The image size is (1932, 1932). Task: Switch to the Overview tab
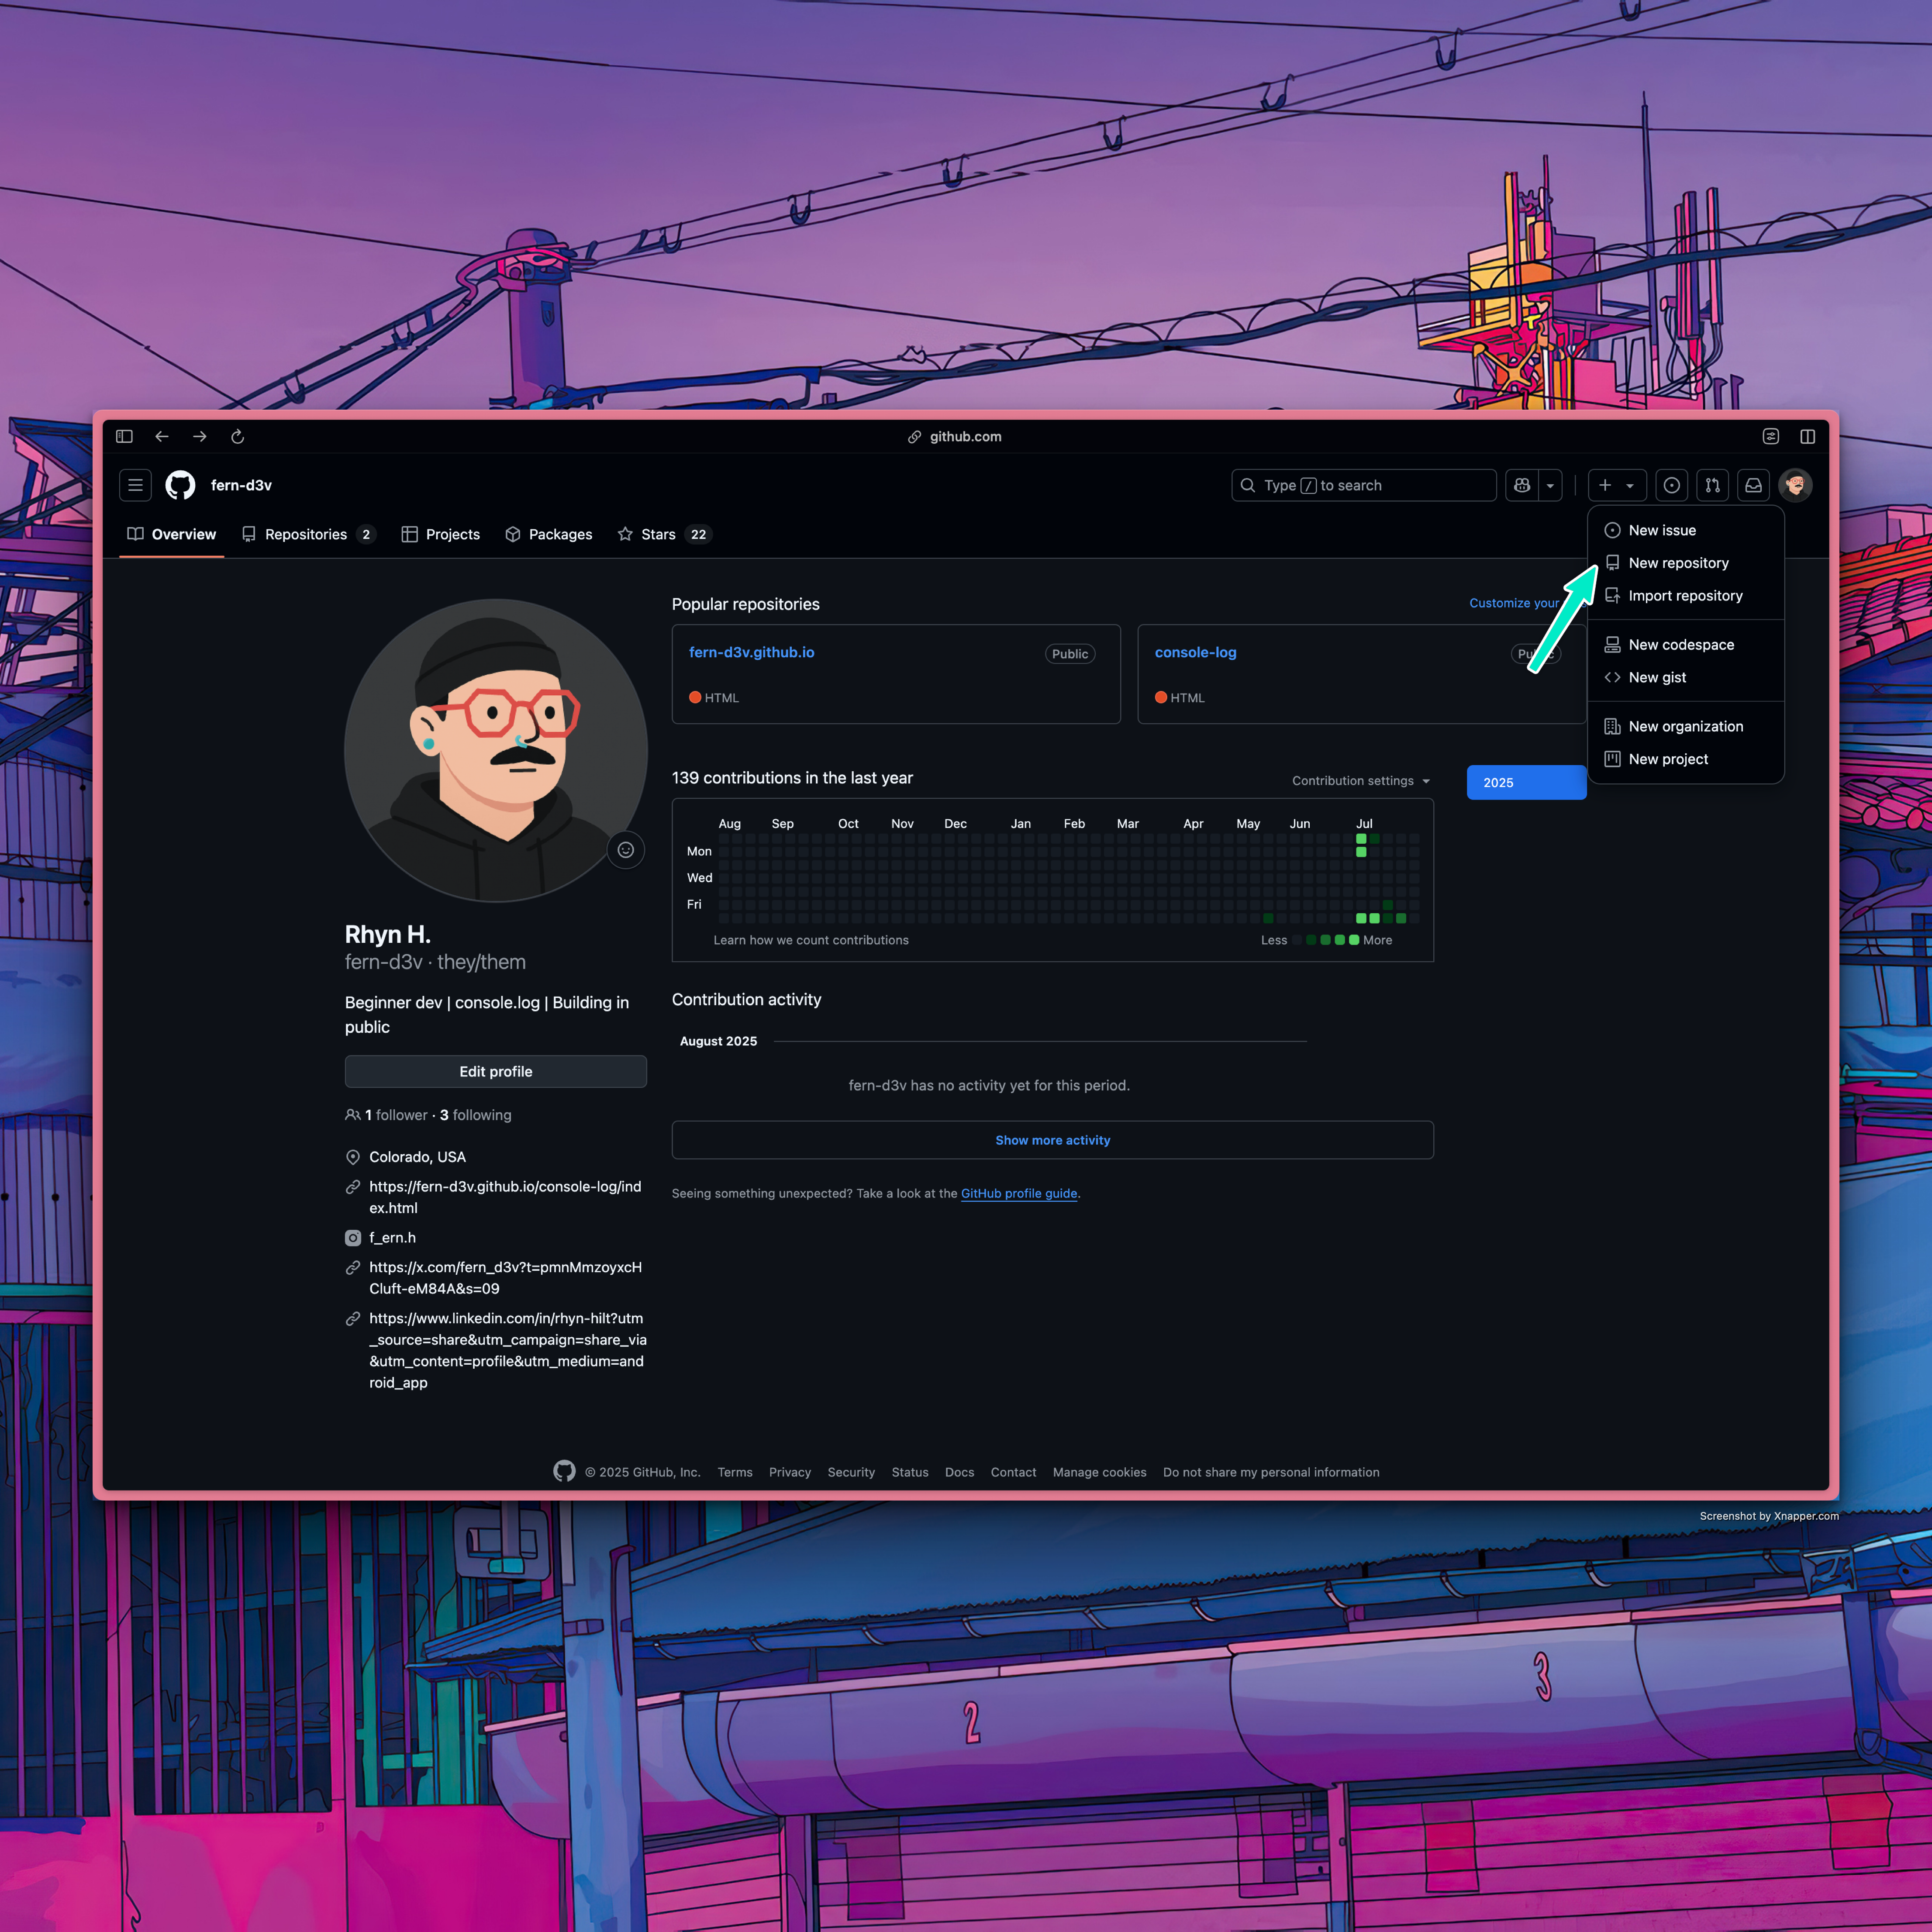[172, 534]
